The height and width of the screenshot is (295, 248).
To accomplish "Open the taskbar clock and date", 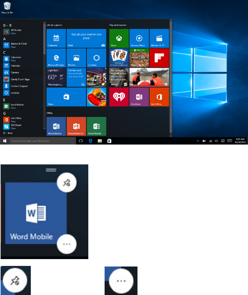I will (x=240, y=141).
